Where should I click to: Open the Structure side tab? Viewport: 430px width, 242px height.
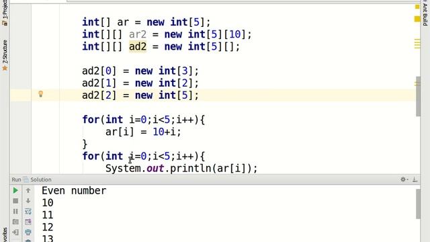point(5,55)
